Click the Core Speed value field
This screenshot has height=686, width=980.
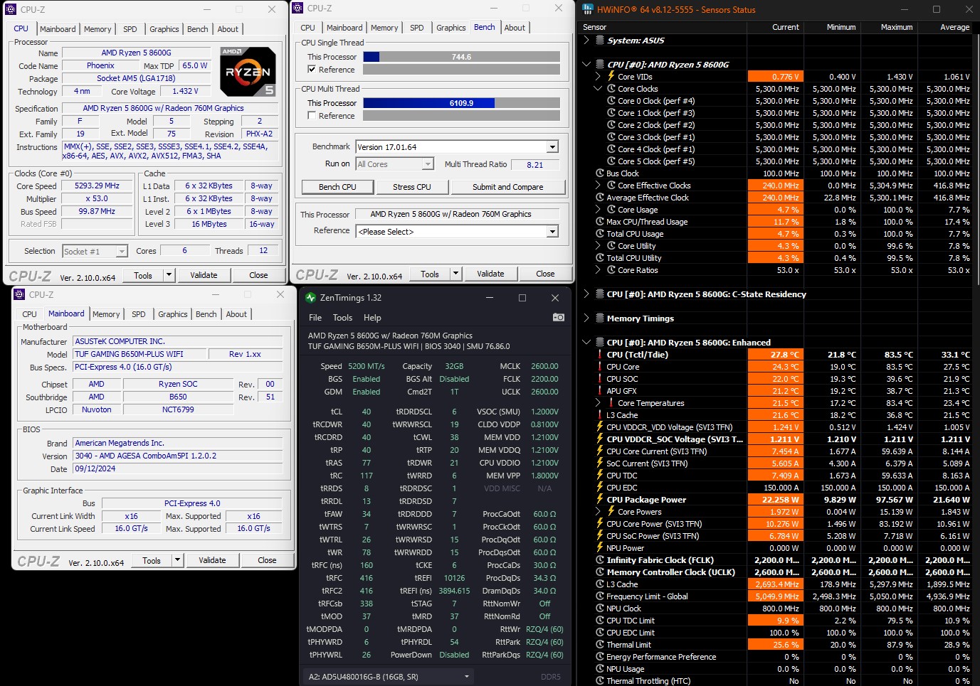coord(97,186)
